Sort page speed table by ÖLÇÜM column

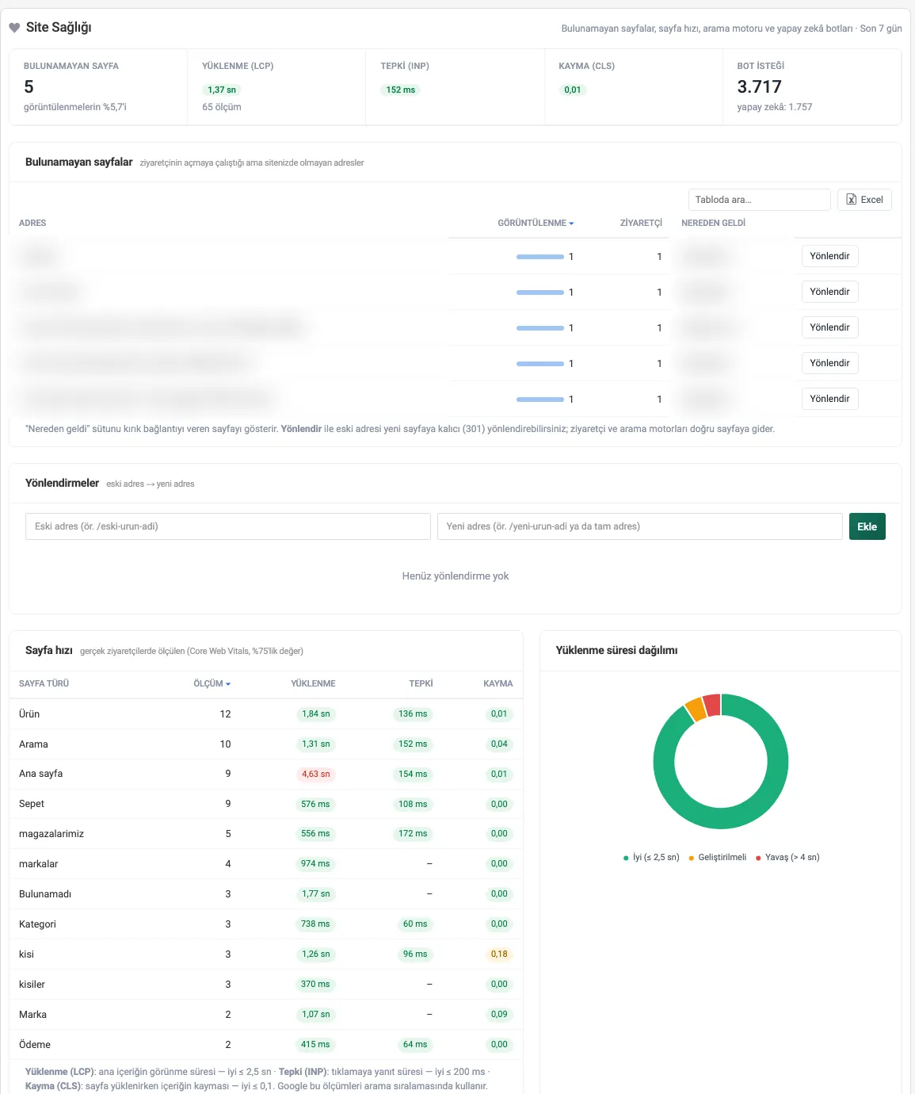212,683
